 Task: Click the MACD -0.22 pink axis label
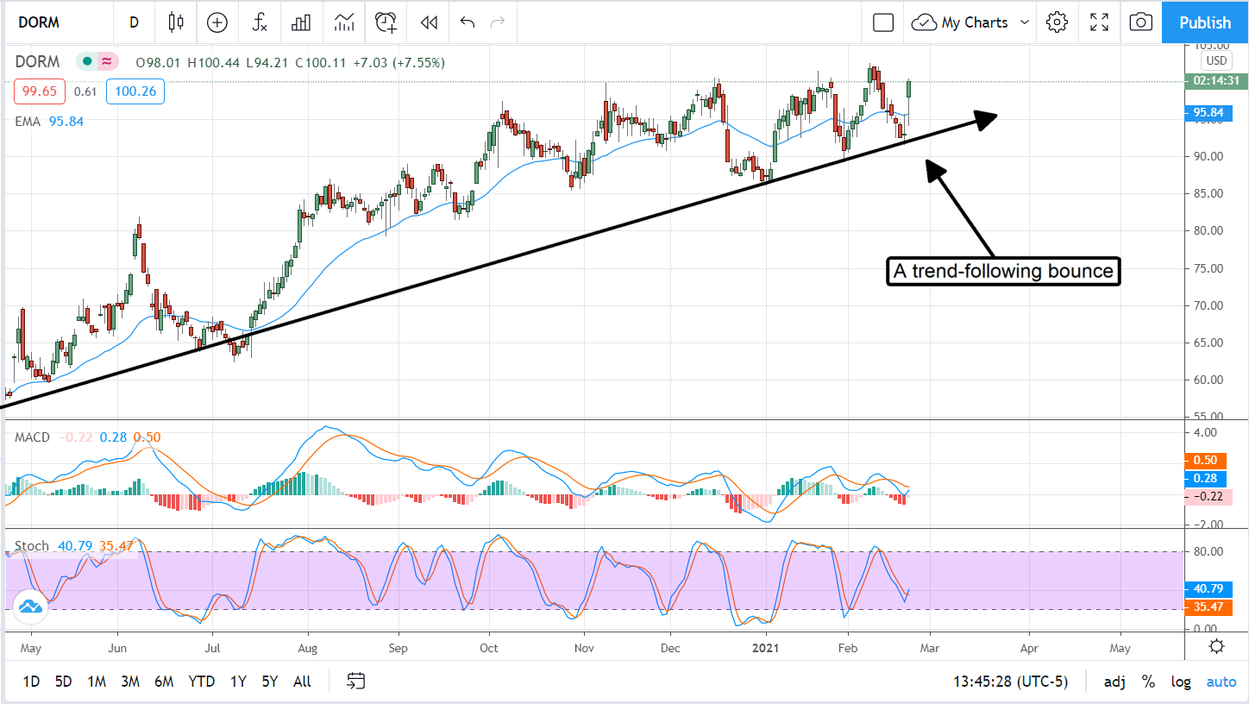click(1208, 496)
